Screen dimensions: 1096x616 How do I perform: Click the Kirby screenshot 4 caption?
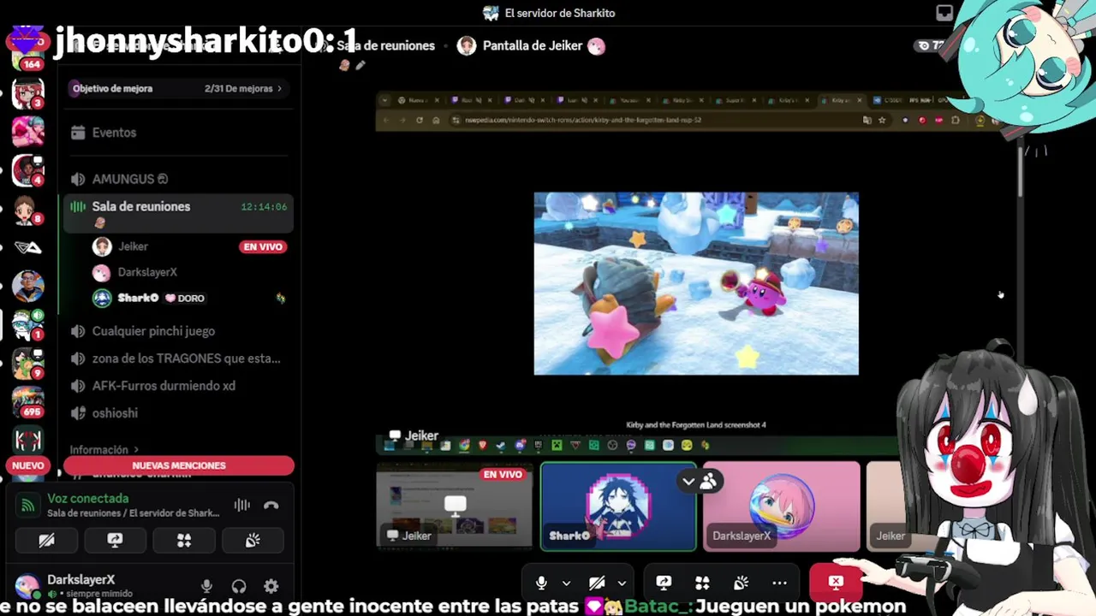point(696,424)
